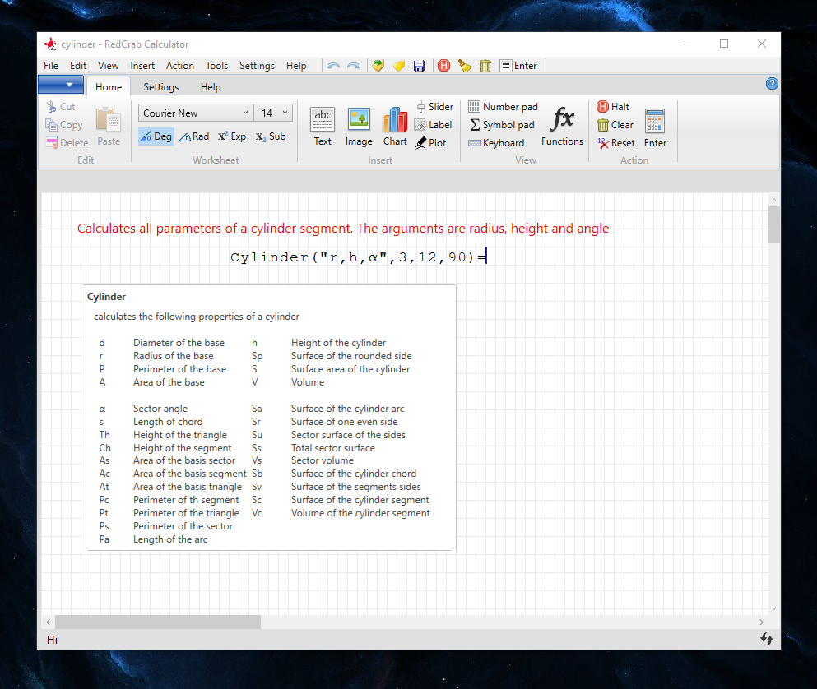Click the horizontal scrollbar thumb

coord(158,622)
